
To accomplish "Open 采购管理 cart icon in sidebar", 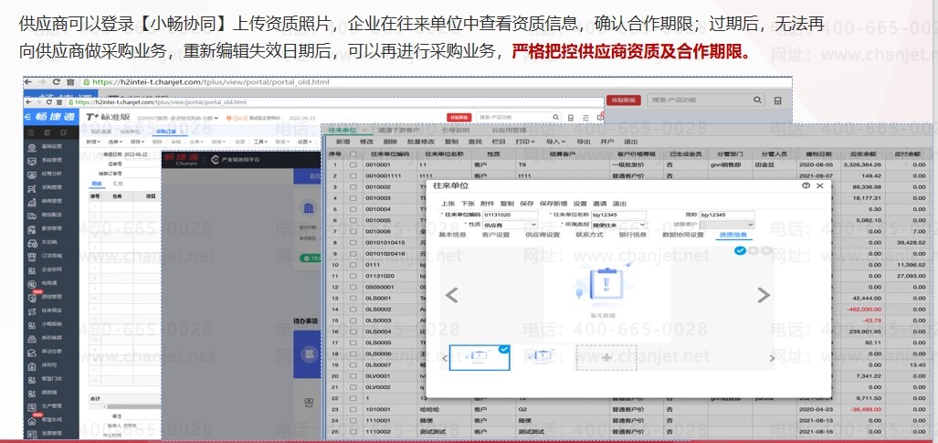I will (32, 188).
